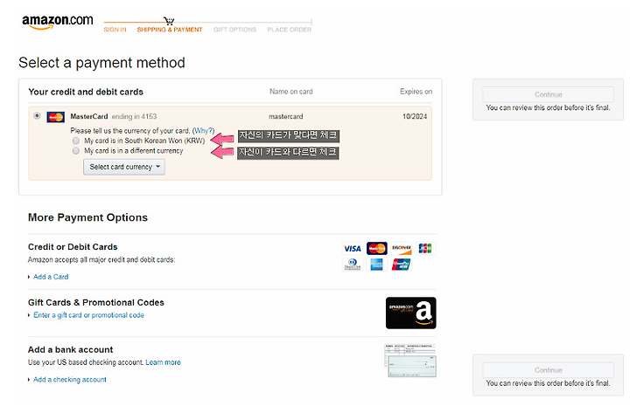
Task: Click the American Express card logo
Action: (x=377, y=265)
